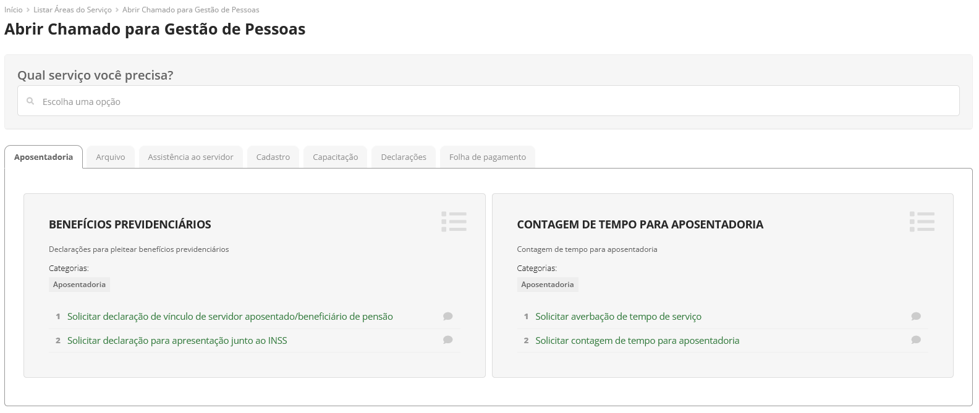Click comment icon beside declaração INSS
The image size is (979, 413).
click(x=447, y=340)
